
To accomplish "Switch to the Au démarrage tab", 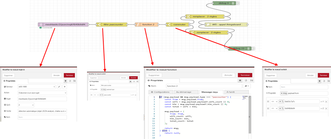I will (186, 92).
